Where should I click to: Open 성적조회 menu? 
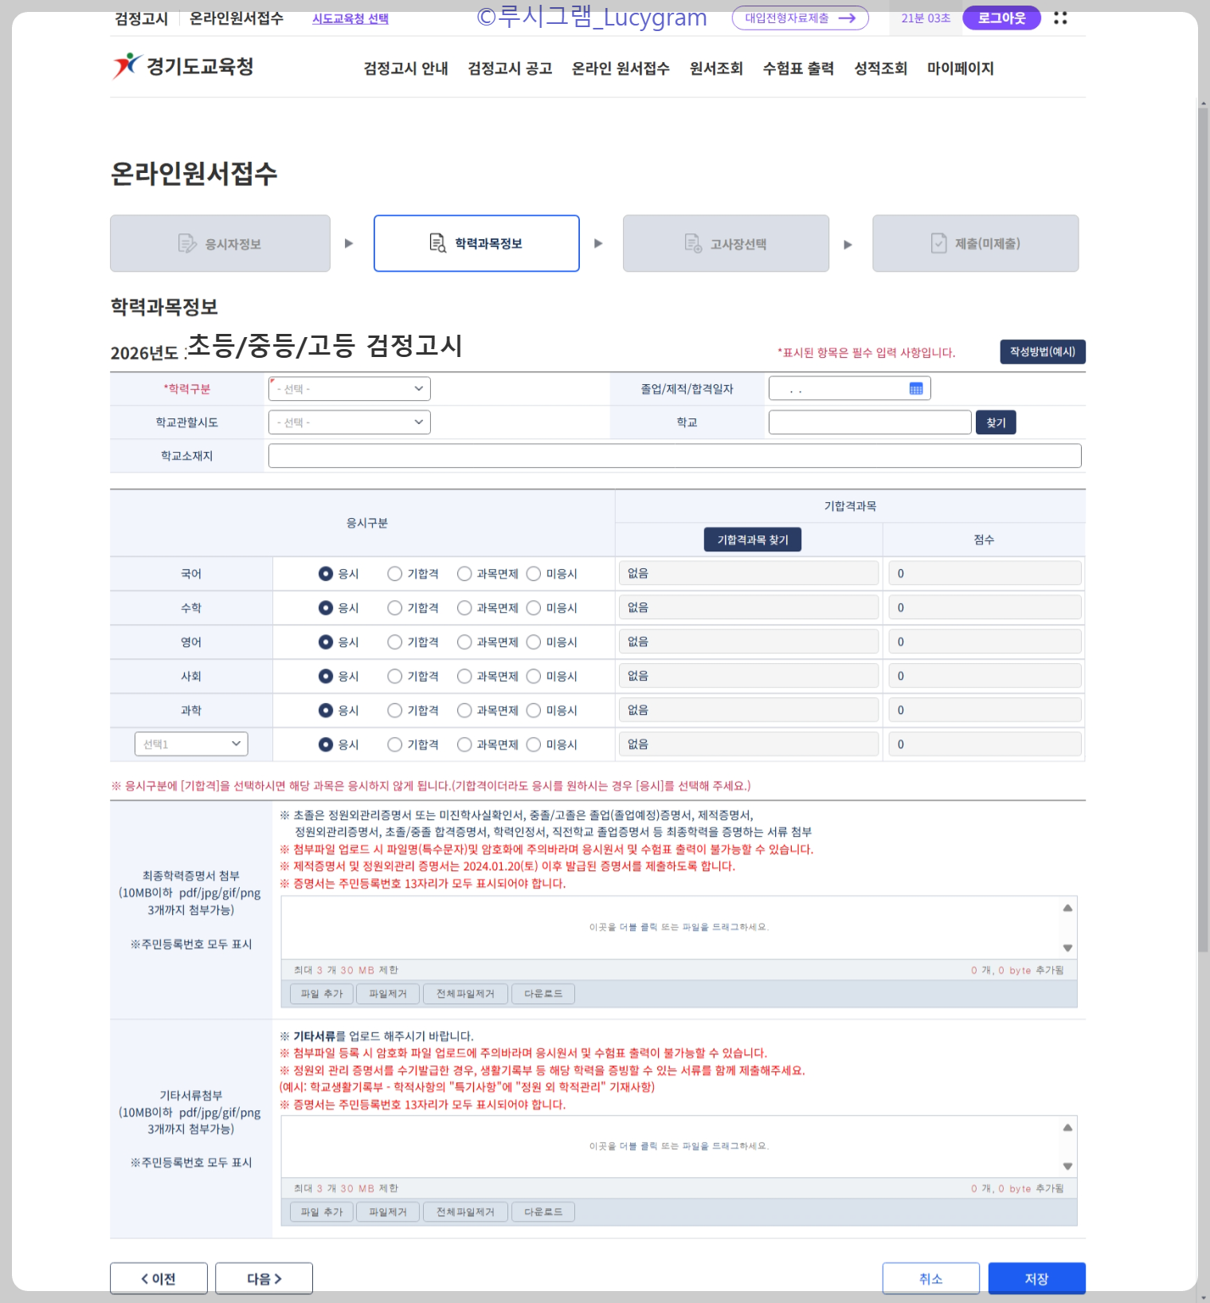[880, 69]
